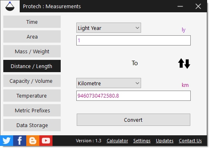This screenshot has width=210, height=148.
Task: Open the Capacity / Volume category
Action: 32,81
